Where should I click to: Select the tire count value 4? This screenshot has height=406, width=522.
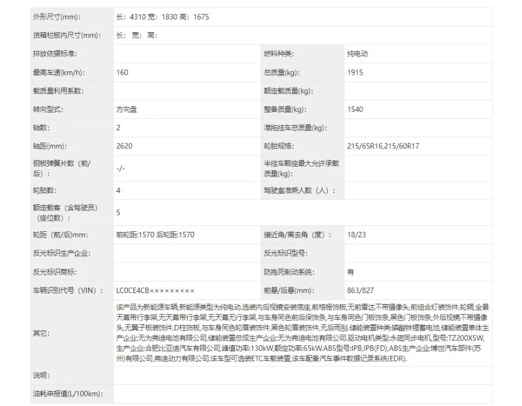pos(118,191)
